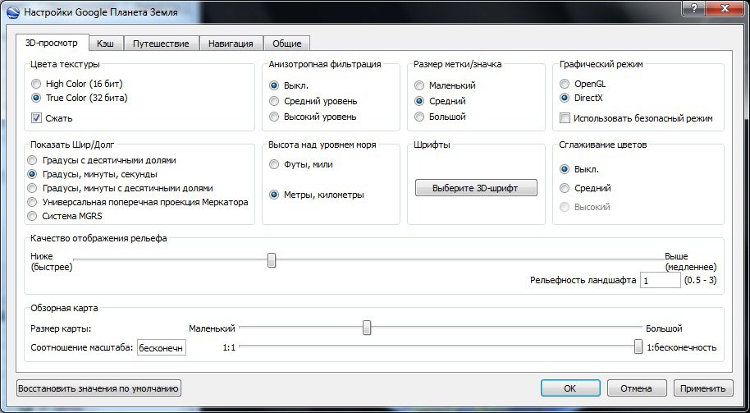The image size is (750, 413).
Task: Click the Отмена button
Action: click(637, 388)
